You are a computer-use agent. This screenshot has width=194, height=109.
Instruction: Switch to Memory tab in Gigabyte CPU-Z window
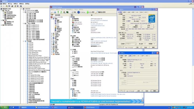click(134, 56)
